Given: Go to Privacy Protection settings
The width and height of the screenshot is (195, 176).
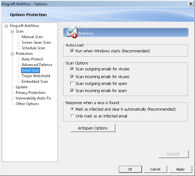Looking at the screenshot, I should pos(31,93).
